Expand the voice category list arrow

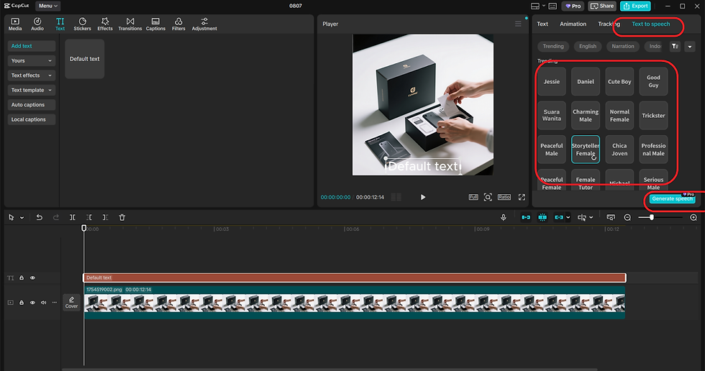pyautogui.click(x=690, y=46)
